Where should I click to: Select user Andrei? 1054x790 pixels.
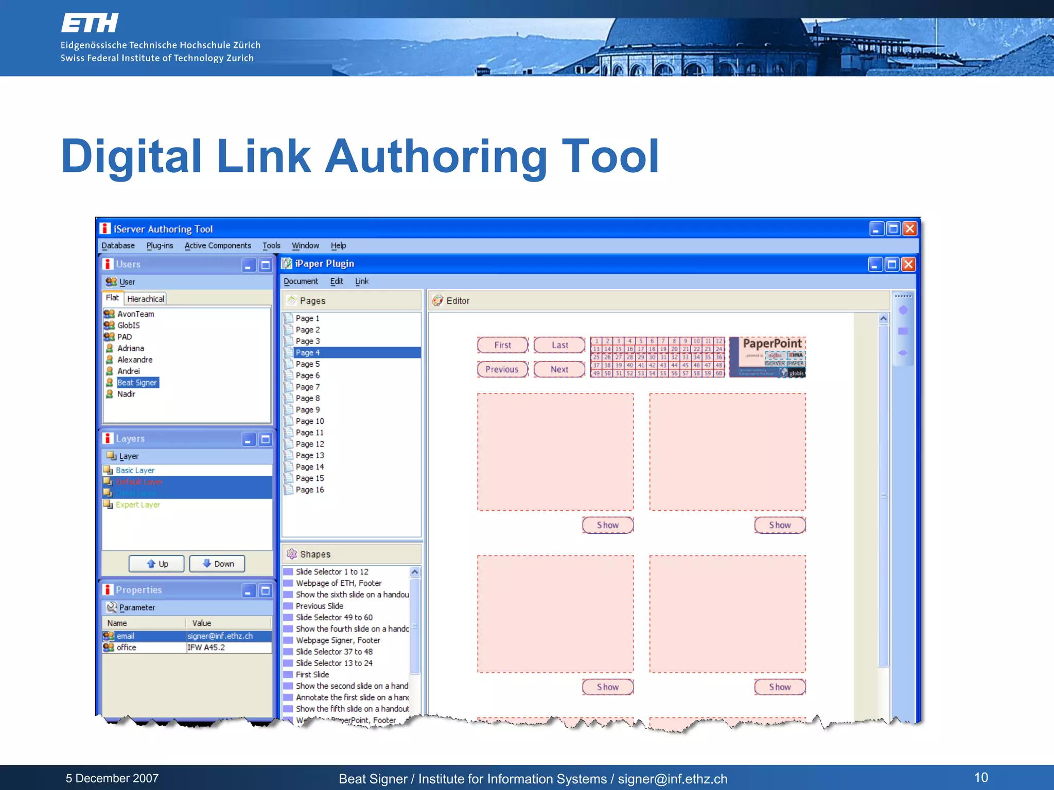tap(128, 371)
